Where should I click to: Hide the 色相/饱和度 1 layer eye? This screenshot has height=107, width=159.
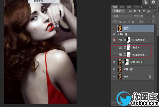pyautogui.click(x=114, y=40)
